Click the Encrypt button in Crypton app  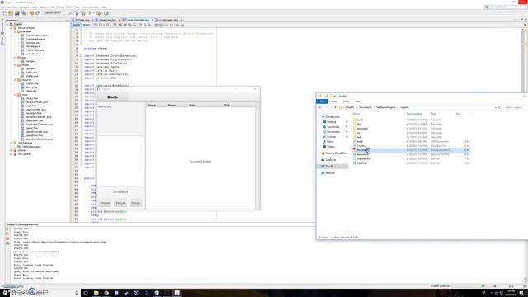coord(135,203)
